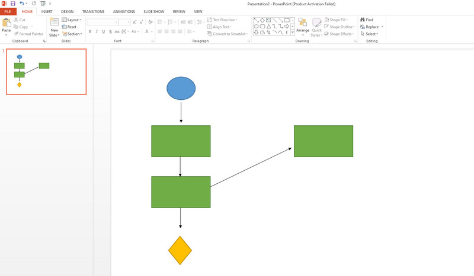Image resolution: width=474 pixels, height=276 pixels.
Task: Open Align Text menu
Action: pos(219,27)
